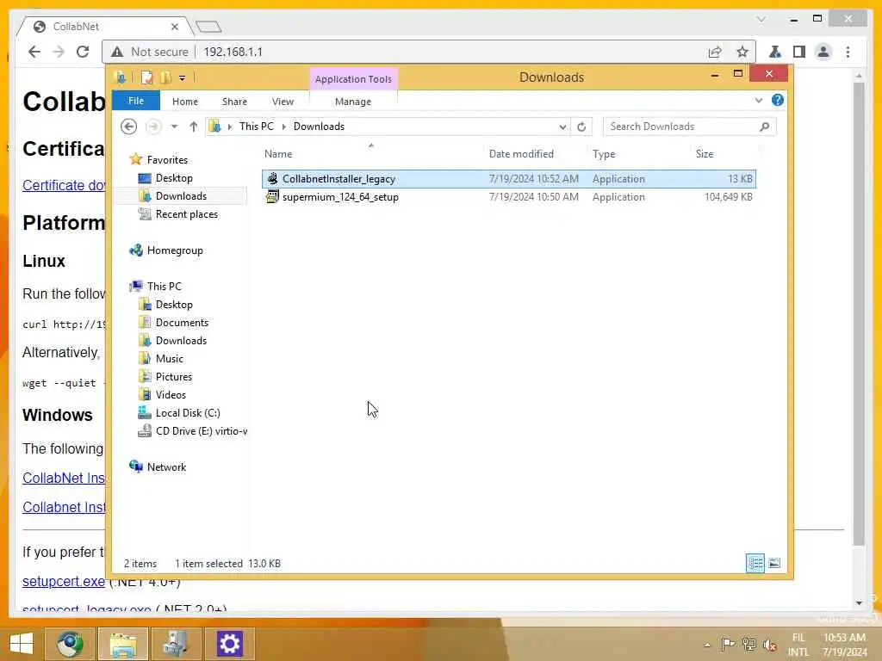Go back in Explorer navigation
882x661 pixels.
129,127
